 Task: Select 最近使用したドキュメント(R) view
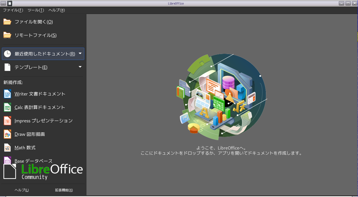click(x=43, y=54)
